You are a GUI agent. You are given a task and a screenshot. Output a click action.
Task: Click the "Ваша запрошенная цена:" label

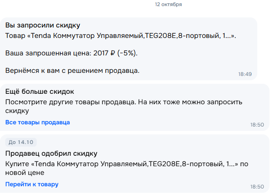[x=48, y=53]
